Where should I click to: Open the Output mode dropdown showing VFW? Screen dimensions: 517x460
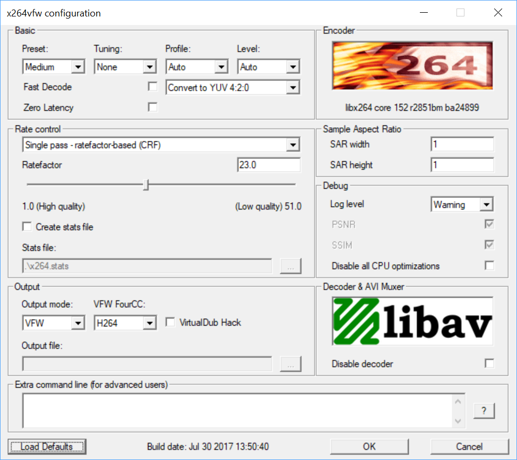coord(54,323)
